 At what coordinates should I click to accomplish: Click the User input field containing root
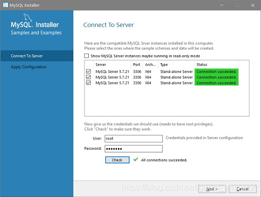133,139
